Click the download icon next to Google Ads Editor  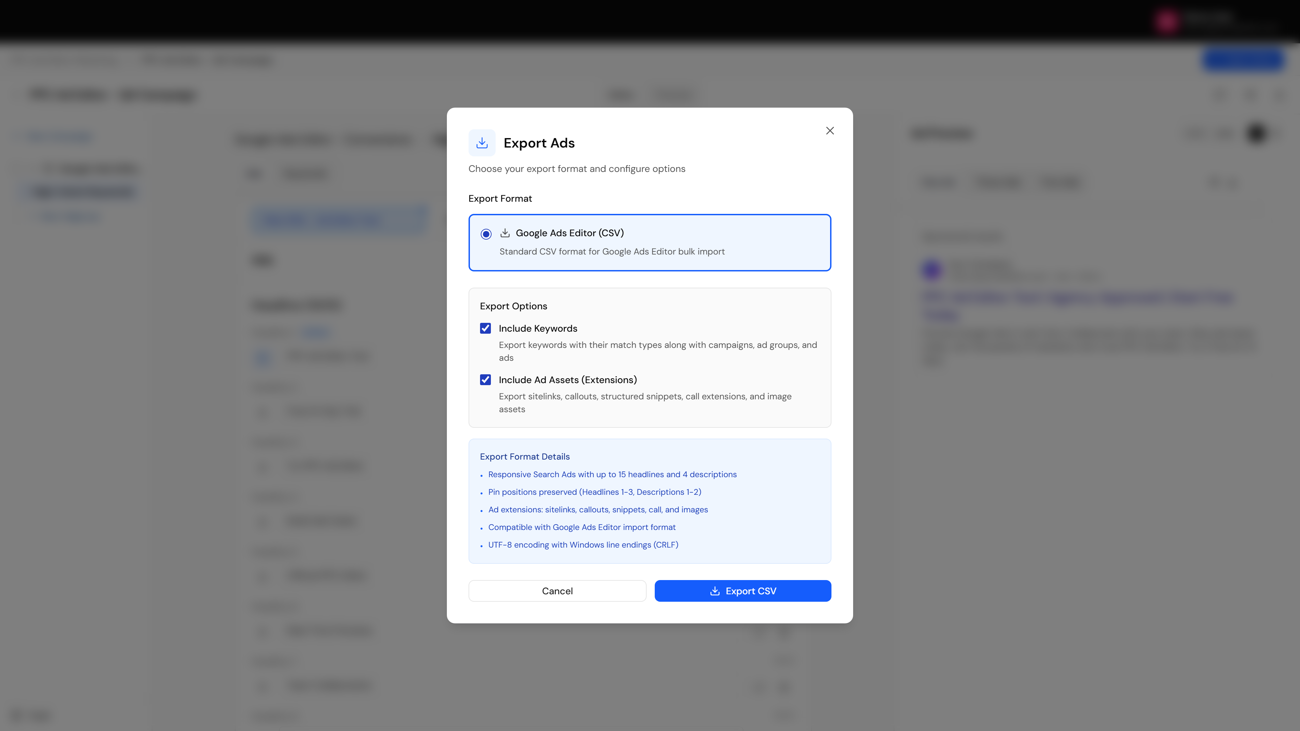505,233
